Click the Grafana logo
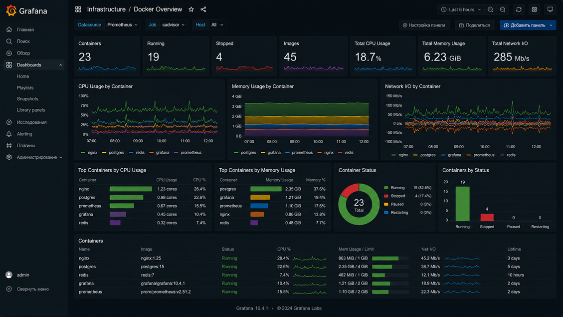Screen dimensions: 563x317 tap(11, 11)
